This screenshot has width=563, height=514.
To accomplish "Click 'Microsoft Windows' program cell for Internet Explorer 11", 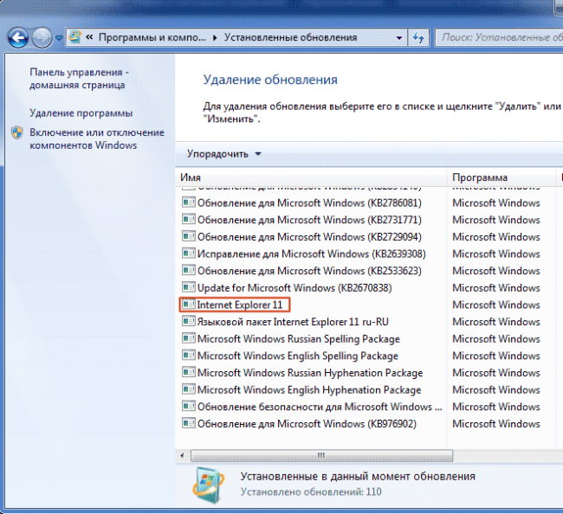I will 496,305.
